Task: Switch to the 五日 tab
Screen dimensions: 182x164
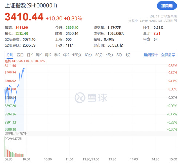Action: [x=20, y=55]
